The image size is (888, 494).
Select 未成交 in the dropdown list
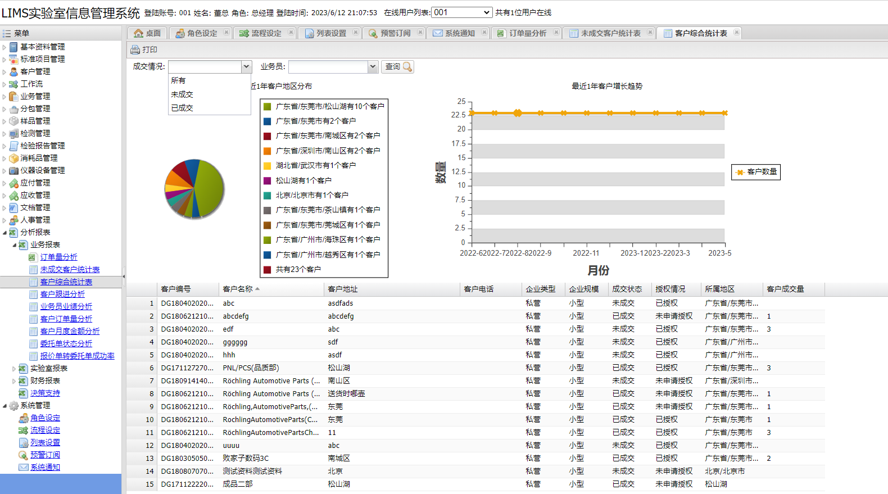pyautogui.click(x=209, y=94)
